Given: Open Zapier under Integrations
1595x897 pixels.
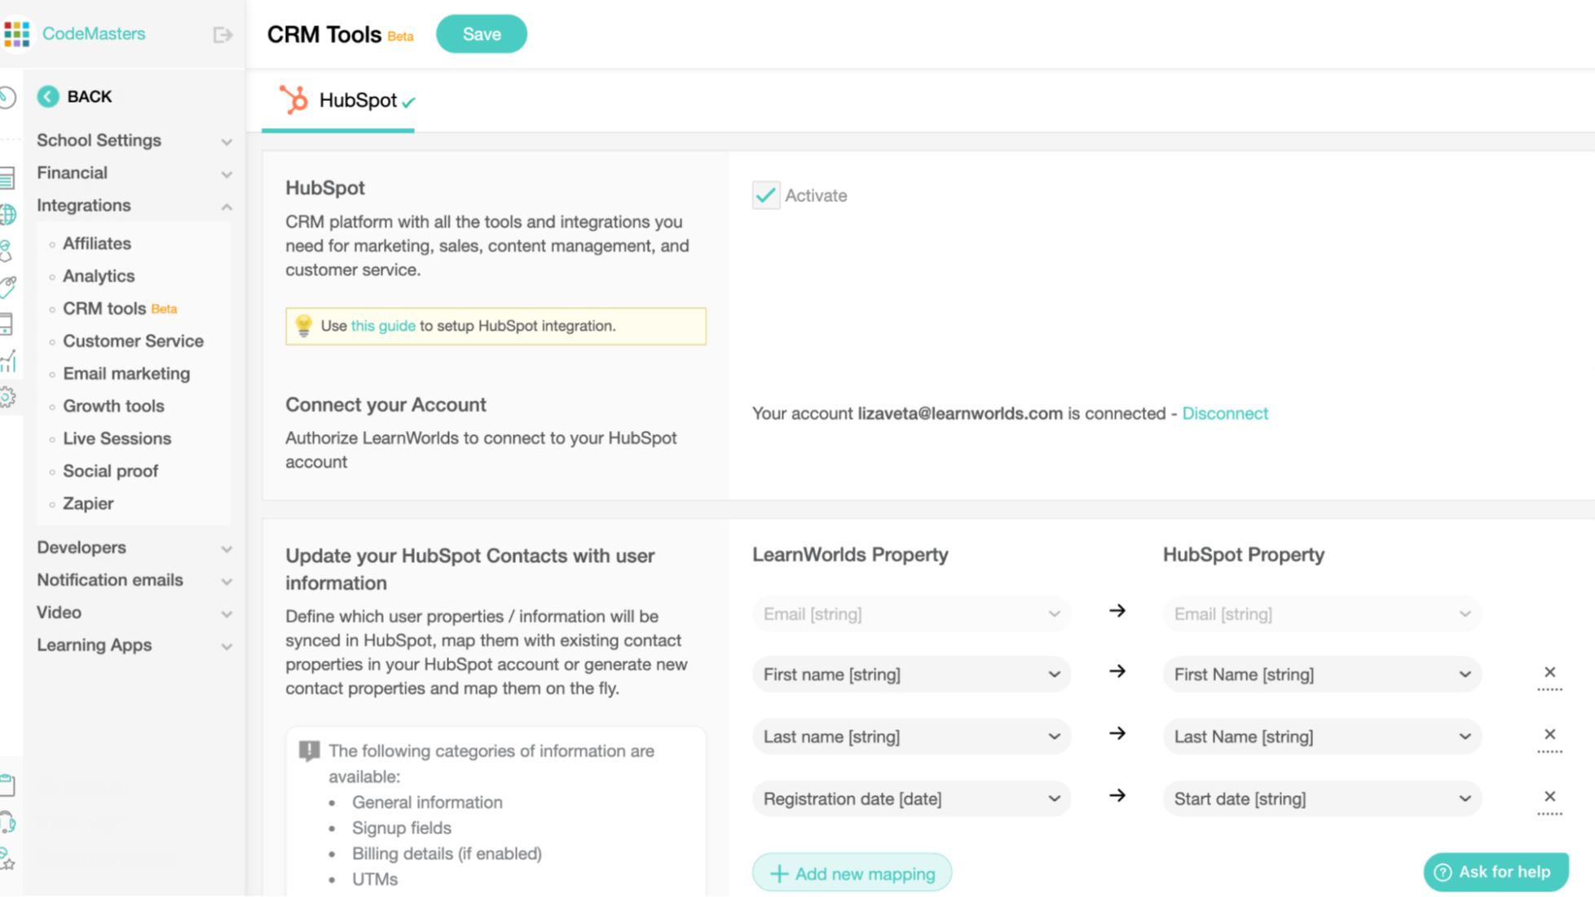Looking at the screenshot, I should tap(88, 504).
